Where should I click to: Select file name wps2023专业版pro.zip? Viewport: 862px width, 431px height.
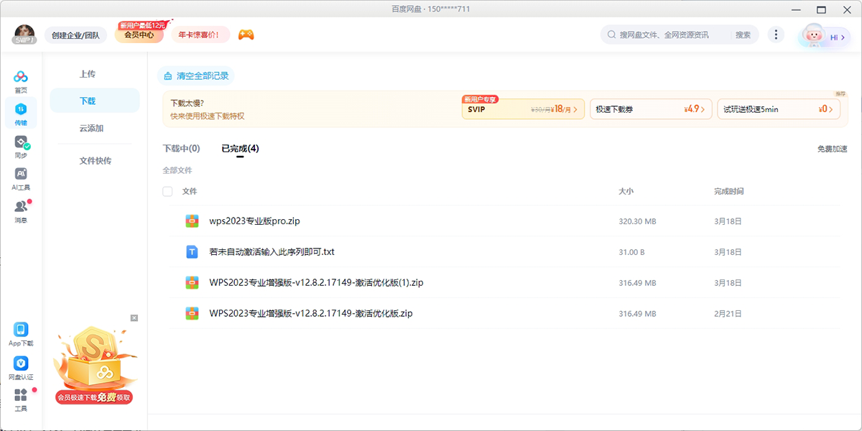[254, 221]
